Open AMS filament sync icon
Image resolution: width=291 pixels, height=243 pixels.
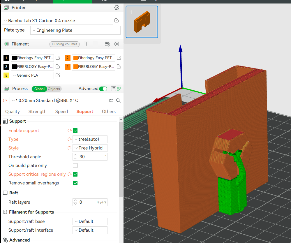pos(107,44)
